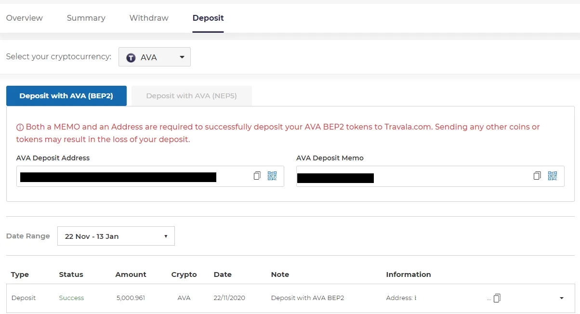The width and height of the screenshot is (580, 314).
Task: Copy the AVA Deposit Address
Action: pyautogui.click(x=257, y=176)
